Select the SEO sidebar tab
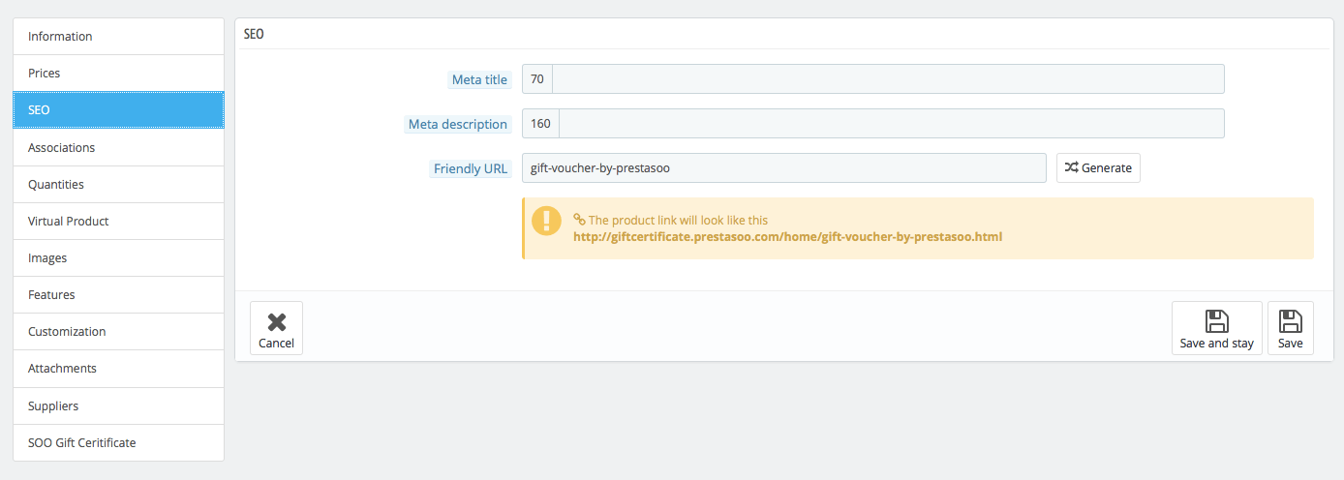1344x480 pixels. pos(118,110)
